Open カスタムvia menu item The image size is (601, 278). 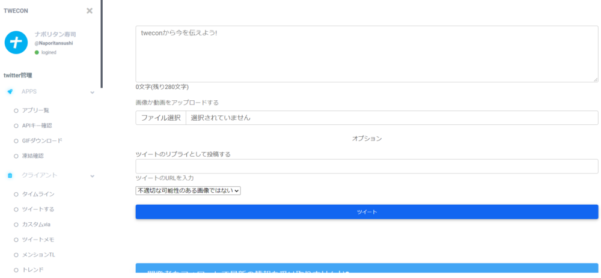tap(37, 225)
